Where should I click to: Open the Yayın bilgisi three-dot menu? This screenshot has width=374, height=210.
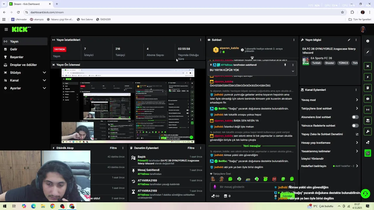(356, 40)
